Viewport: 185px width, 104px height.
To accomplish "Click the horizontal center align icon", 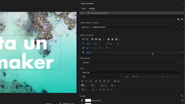I will (x=87, y=39).
